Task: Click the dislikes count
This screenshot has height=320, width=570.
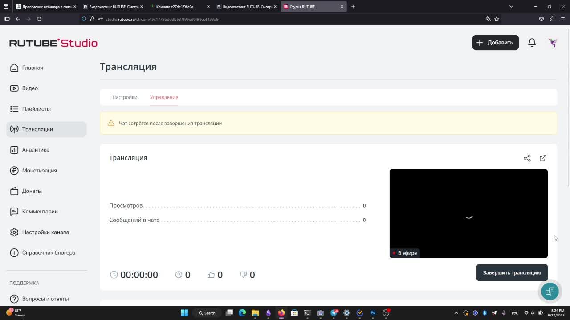Action: click(247, 275)
